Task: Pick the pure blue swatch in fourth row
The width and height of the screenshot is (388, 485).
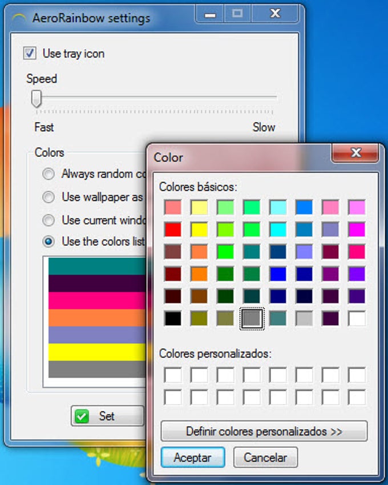Action: pos(278,274)
